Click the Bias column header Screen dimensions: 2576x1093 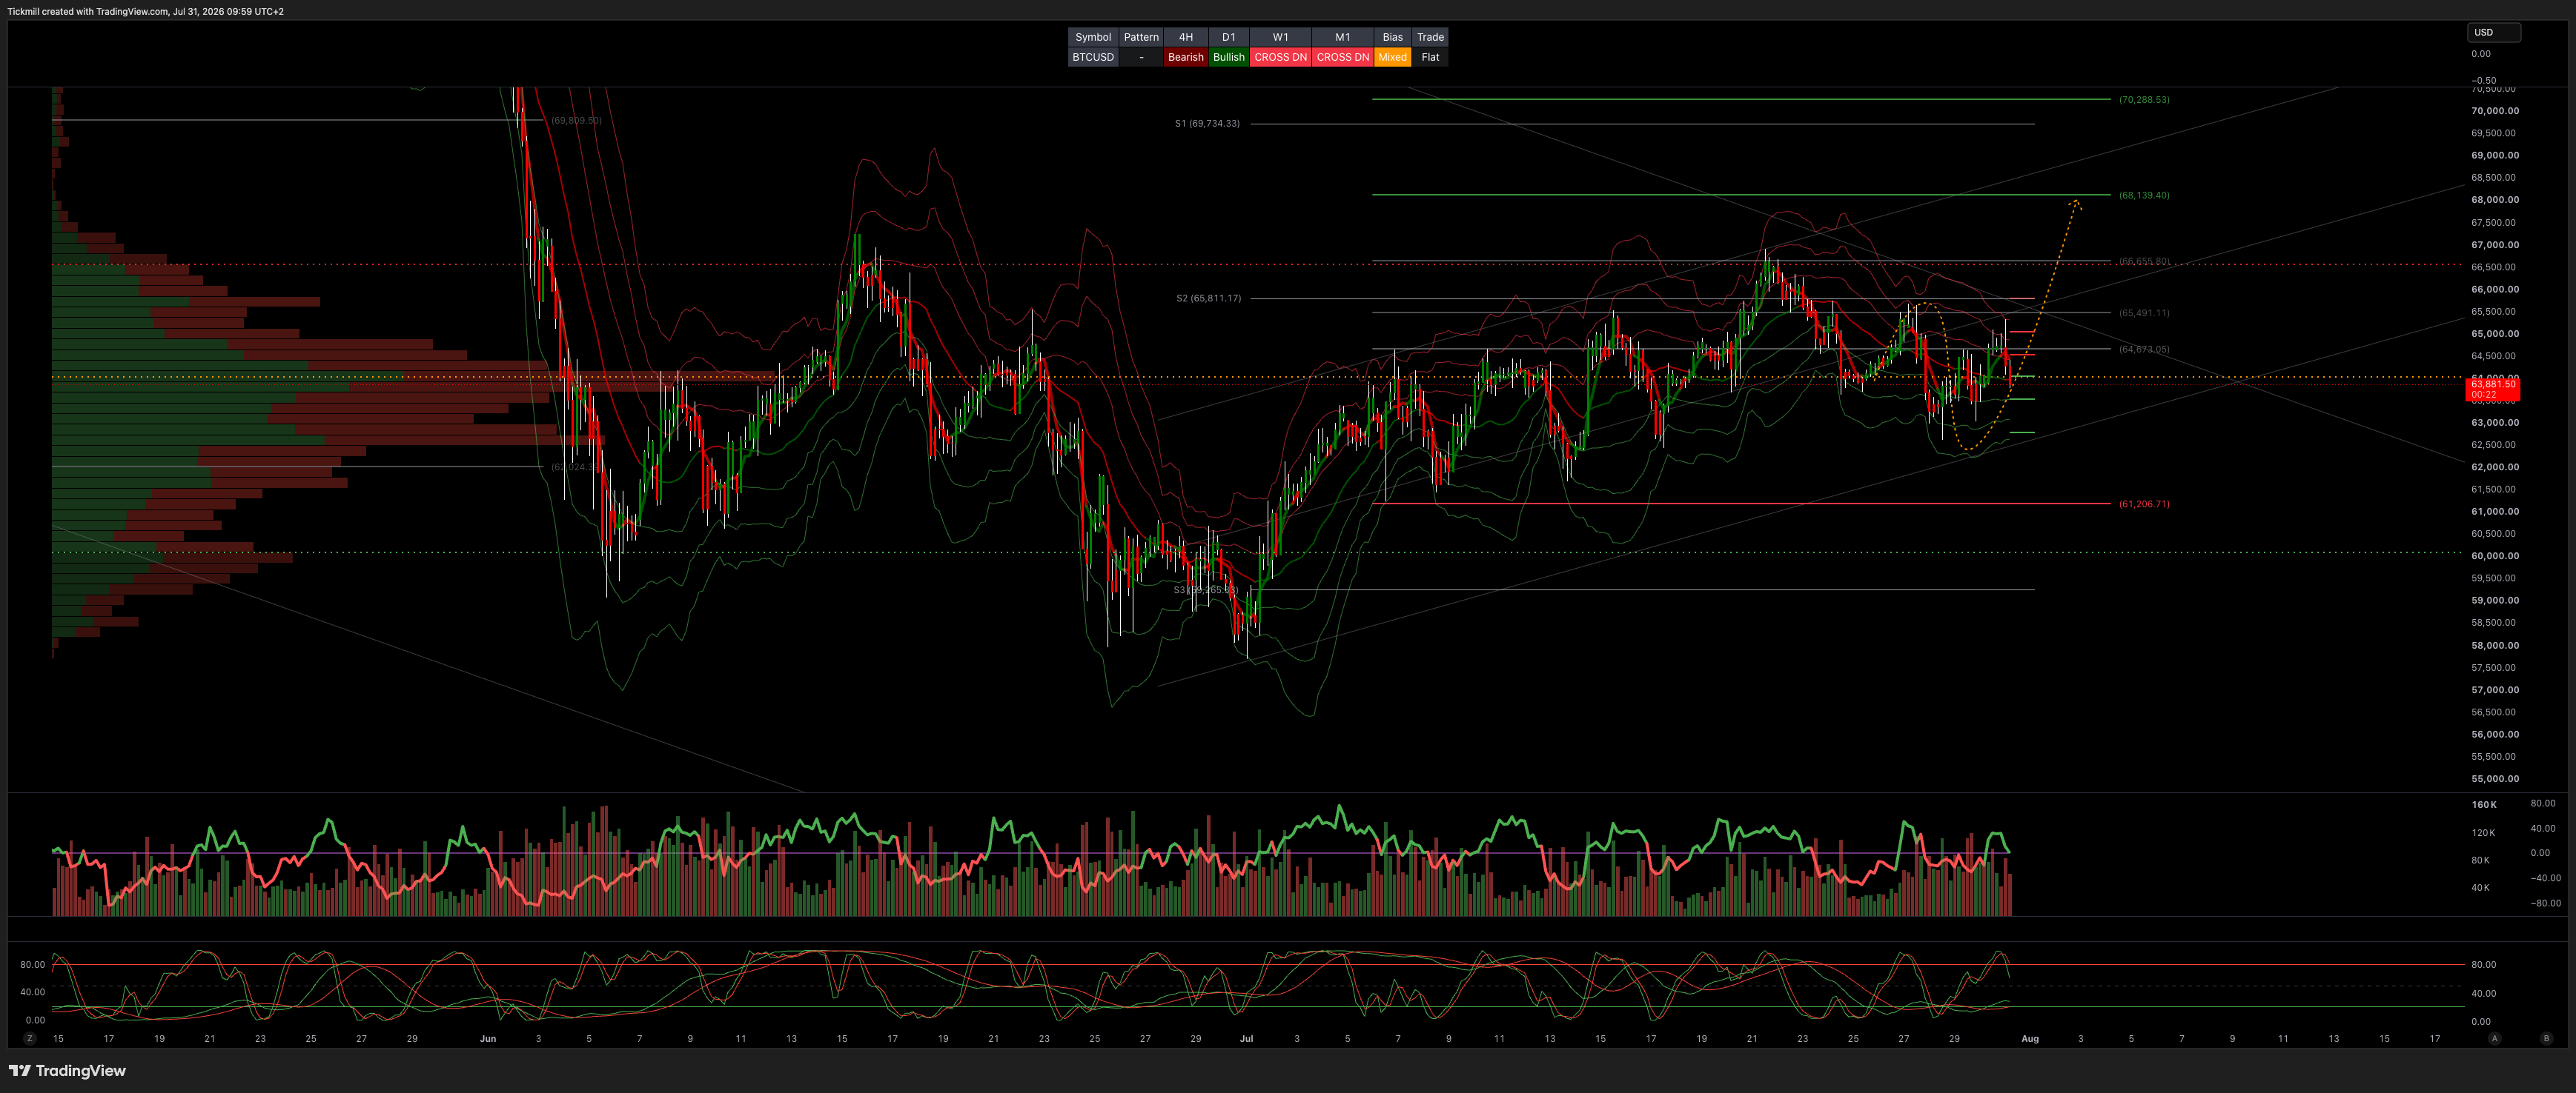click(x=1393, y=37)
